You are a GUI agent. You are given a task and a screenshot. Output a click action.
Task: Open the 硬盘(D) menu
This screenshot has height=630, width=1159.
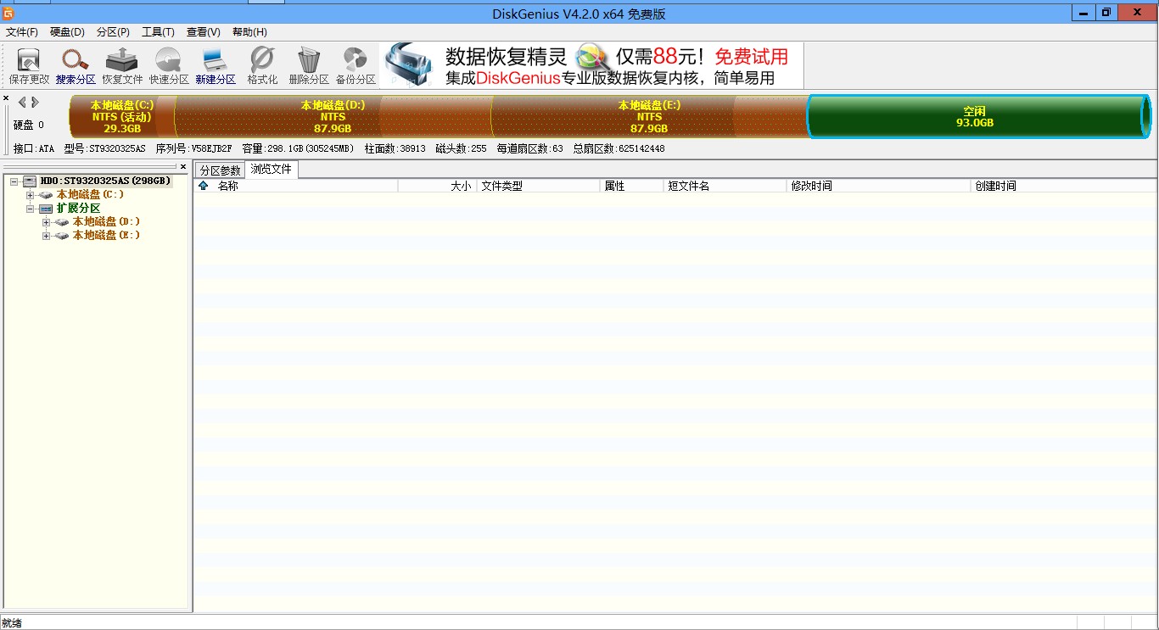[x=65, y=31]
